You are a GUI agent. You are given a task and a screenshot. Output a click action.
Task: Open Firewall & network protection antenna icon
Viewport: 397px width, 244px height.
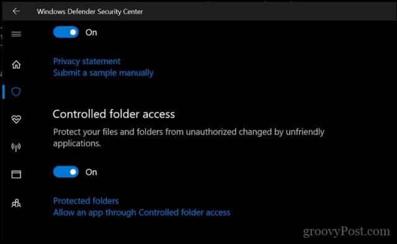[x=16, y=147]
